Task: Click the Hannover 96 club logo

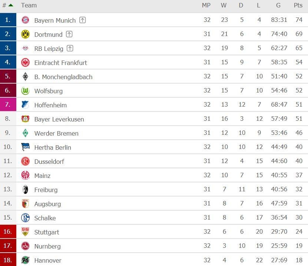Action: (x=25, y=260)
